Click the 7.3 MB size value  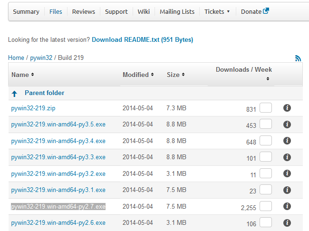[176, 108]
